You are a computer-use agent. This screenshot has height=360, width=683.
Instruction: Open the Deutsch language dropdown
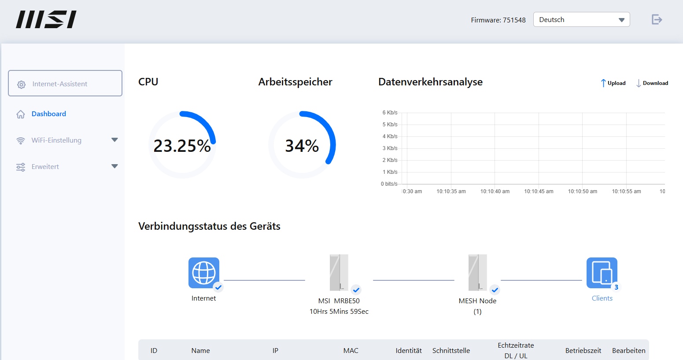point(581,19)
